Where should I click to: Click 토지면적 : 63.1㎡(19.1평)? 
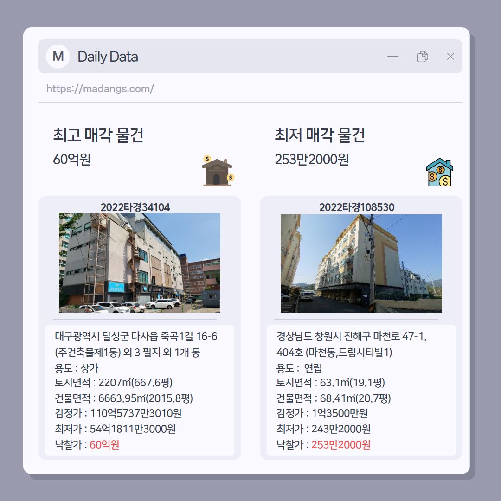coord(331,382)
